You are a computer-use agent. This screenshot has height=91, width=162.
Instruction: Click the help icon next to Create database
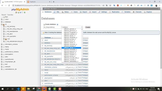[57, 25]
